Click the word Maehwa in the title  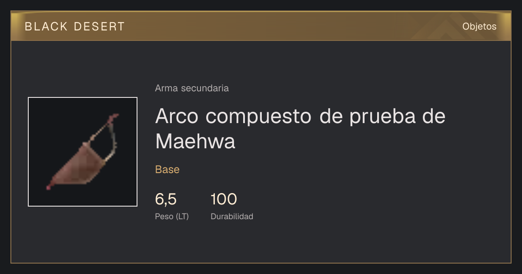click(195, 141)
